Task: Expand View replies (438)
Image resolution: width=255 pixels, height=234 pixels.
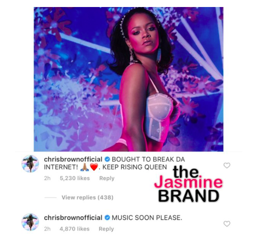Action: pyautogui.click(x=87, y=198)
